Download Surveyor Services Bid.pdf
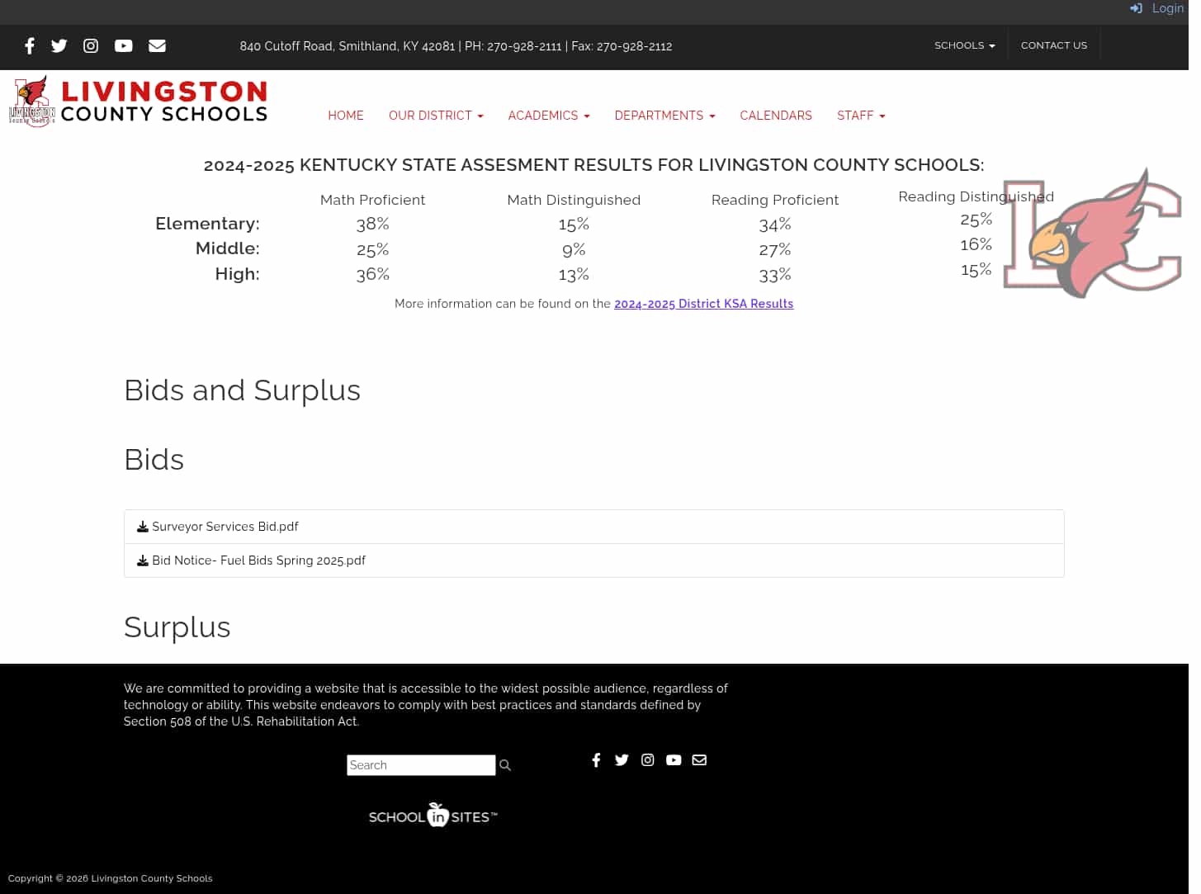The width and height of the screenshot is (1201, 894). point(225,527)
